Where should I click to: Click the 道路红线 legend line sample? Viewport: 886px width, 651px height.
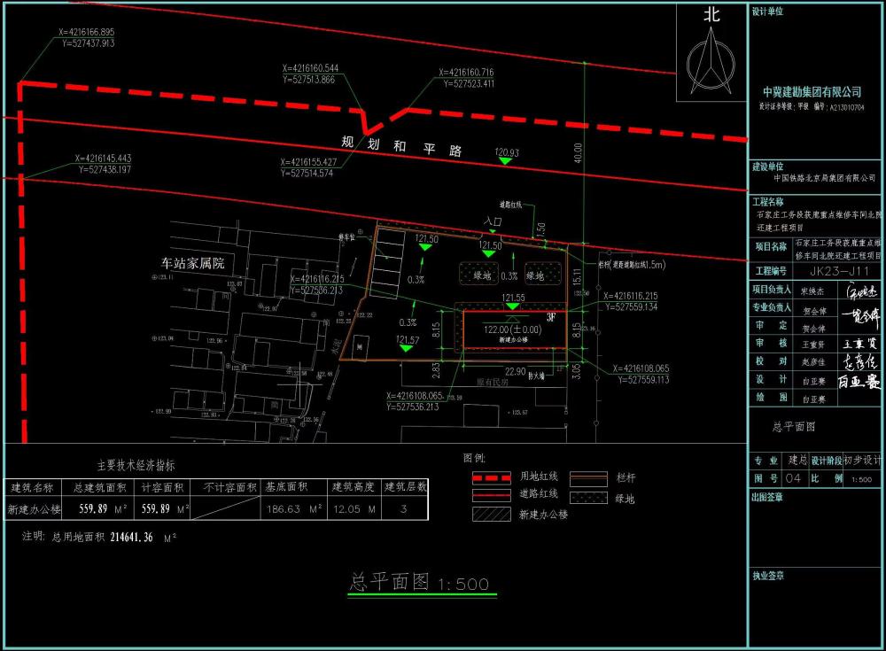point(492,496)
